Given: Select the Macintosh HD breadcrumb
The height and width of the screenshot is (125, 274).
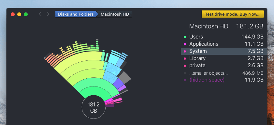Looking at the screenshot, I should point(115,14).
